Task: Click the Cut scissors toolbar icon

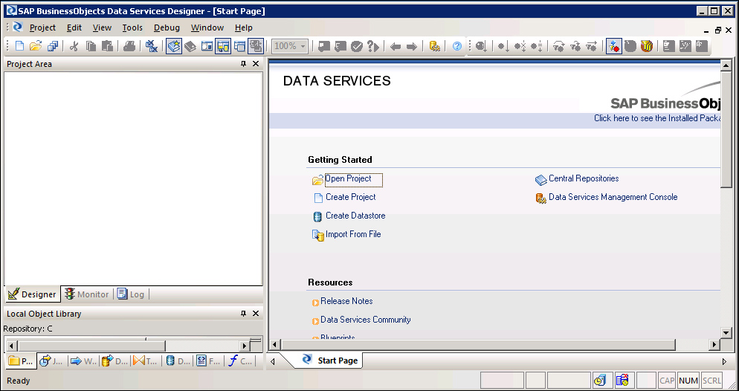Action: (x=74, y=46)
